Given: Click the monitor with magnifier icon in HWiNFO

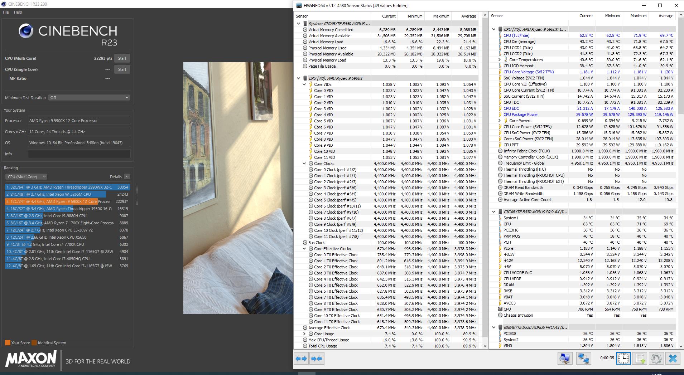Looking at the screenshot, I should (x=565, y=359).
